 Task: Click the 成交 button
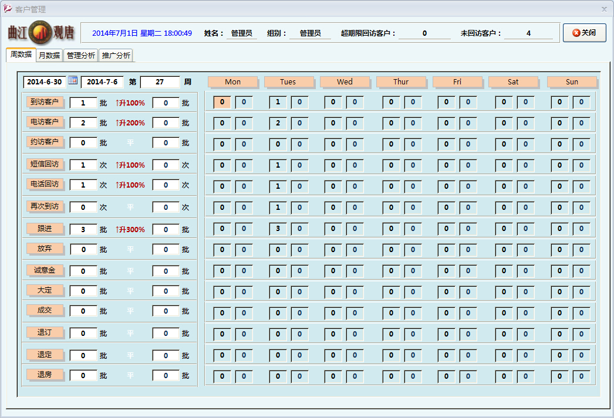coord(45,310)
